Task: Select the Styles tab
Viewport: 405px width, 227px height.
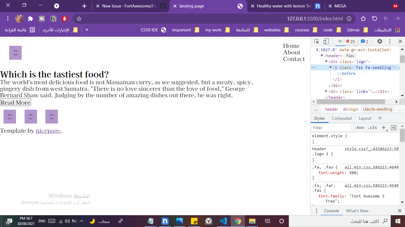Action: (x=319, y=118)
